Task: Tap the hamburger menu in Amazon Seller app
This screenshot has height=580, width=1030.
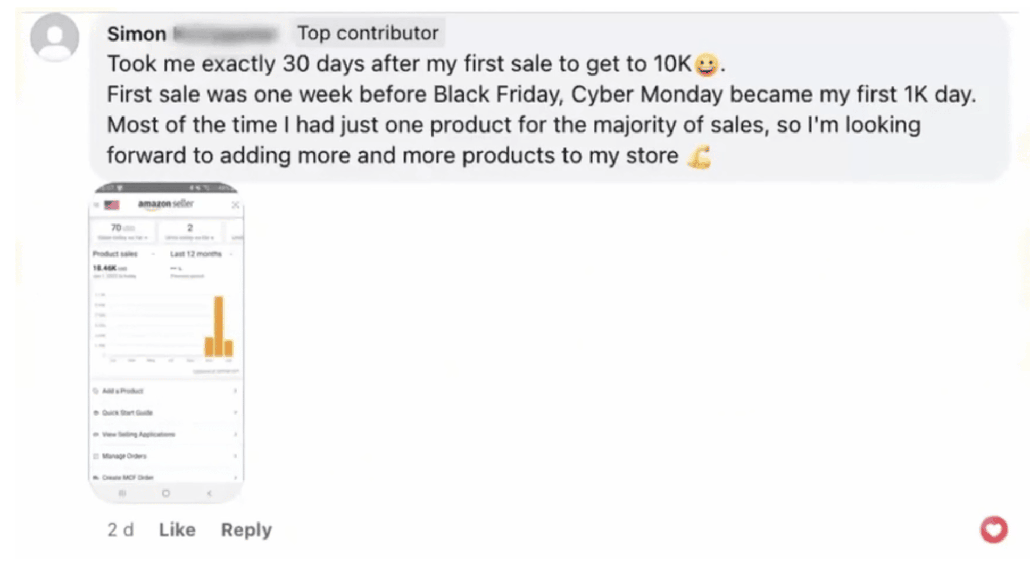Action: pos(96,205)
